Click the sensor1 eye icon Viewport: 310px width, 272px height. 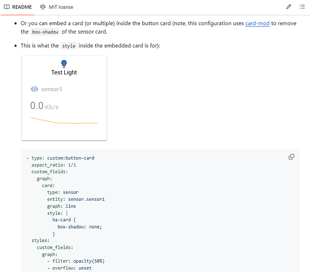point(34,89)
